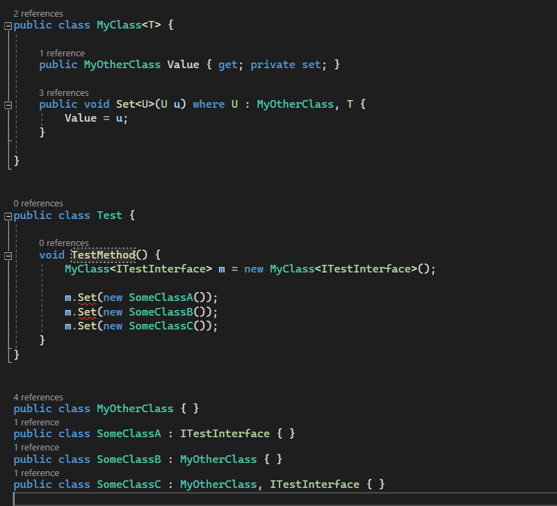
Task: Click SomeClassB in its class declaration
Action: click(x=129, y=459)
